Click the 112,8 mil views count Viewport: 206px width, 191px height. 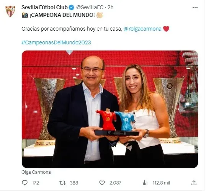coord(161,183)
